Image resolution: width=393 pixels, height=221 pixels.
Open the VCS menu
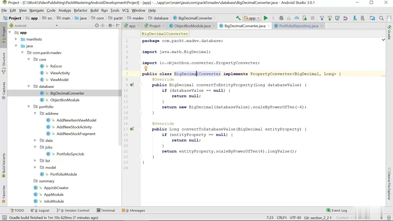pos(125,10)
